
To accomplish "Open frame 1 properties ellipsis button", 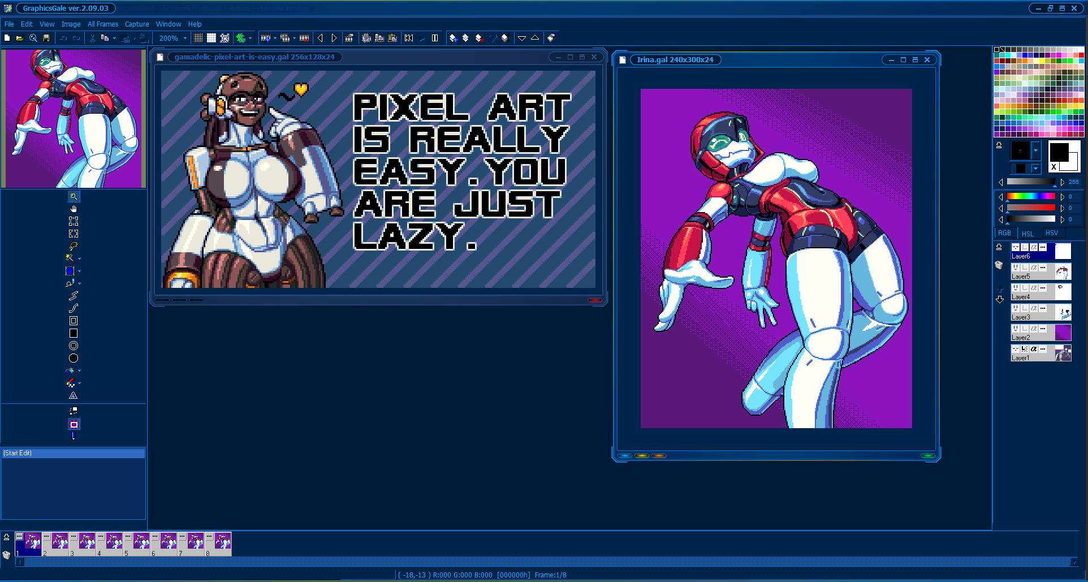I will [x=19, y=536].
